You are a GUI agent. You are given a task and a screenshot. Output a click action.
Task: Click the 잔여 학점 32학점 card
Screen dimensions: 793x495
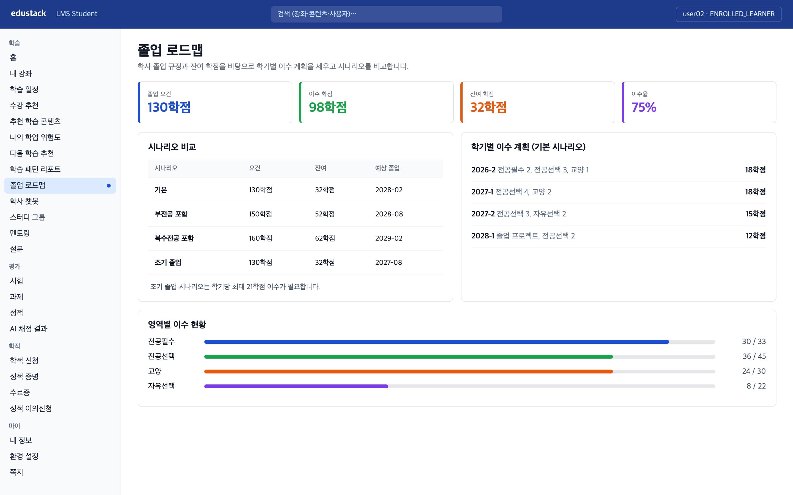[537, 102]
